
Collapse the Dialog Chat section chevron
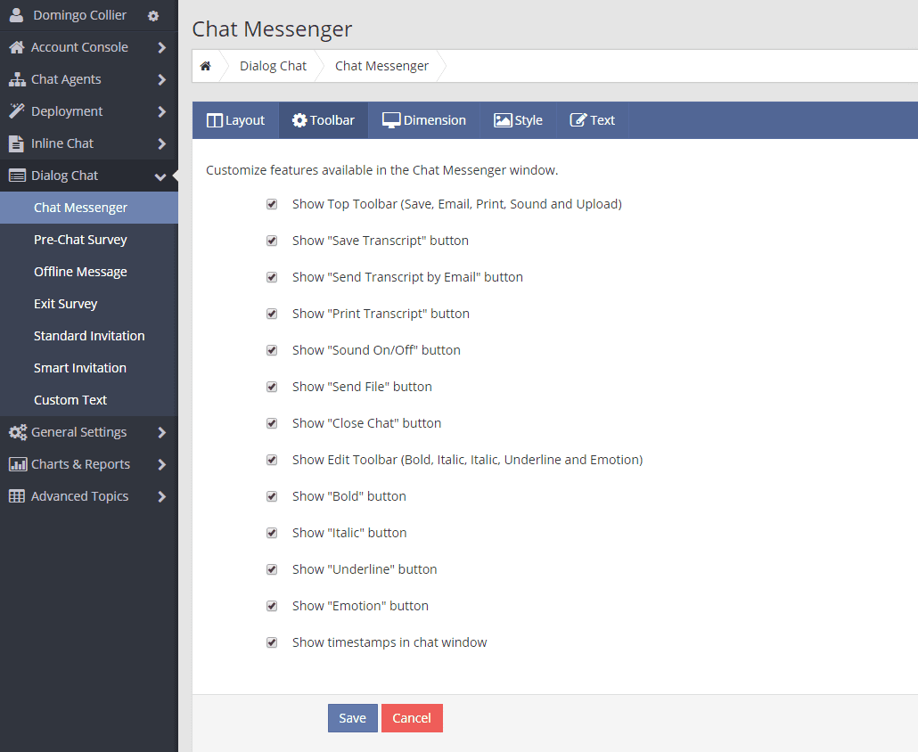(x=160, y=176)
